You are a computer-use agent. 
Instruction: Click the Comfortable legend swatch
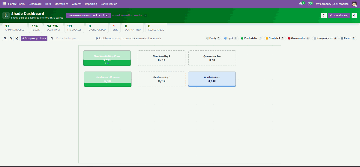[242, 38]
